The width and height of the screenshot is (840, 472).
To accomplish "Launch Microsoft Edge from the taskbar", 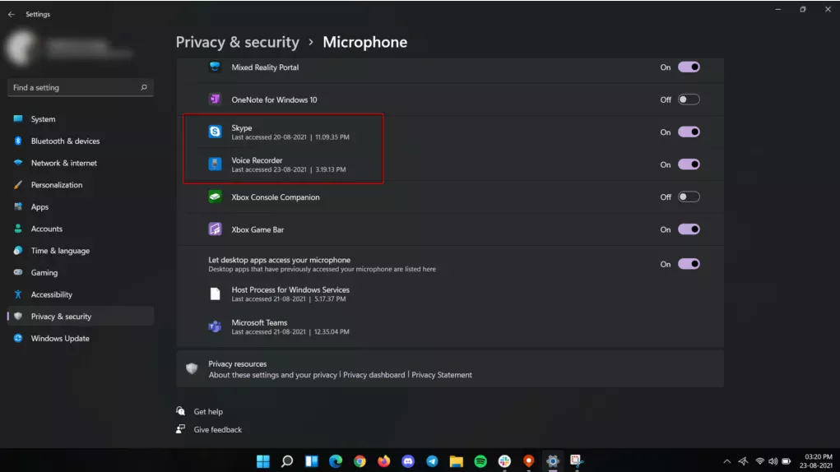I will [x=336, y=461].
